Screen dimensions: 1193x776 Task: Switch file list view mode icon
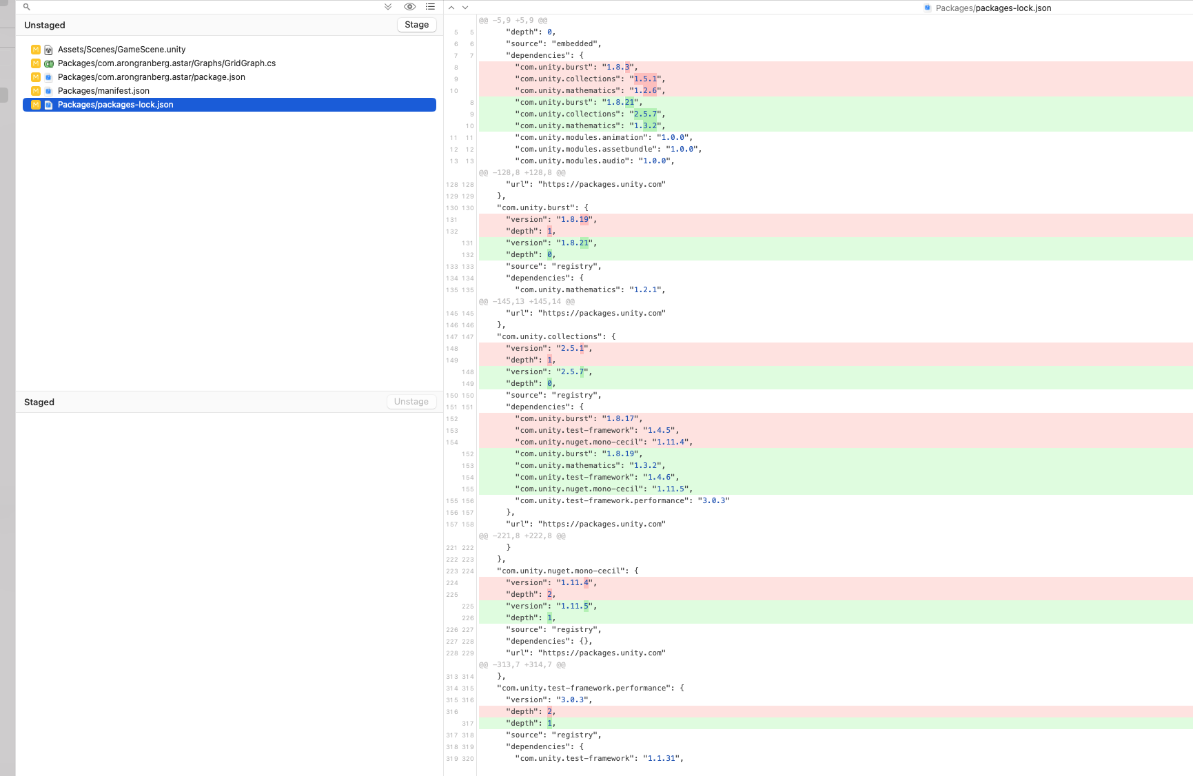tap(430, 7)
